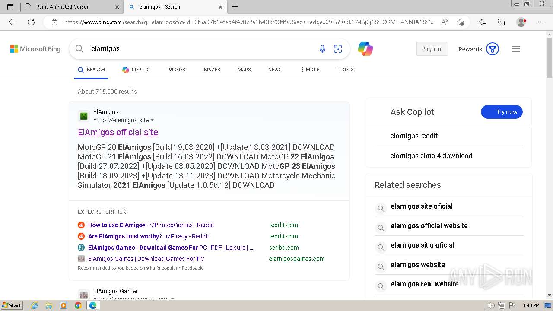Open the Windows Start button
The height and width of the screenshot is (311, 553).
(12, 305)
